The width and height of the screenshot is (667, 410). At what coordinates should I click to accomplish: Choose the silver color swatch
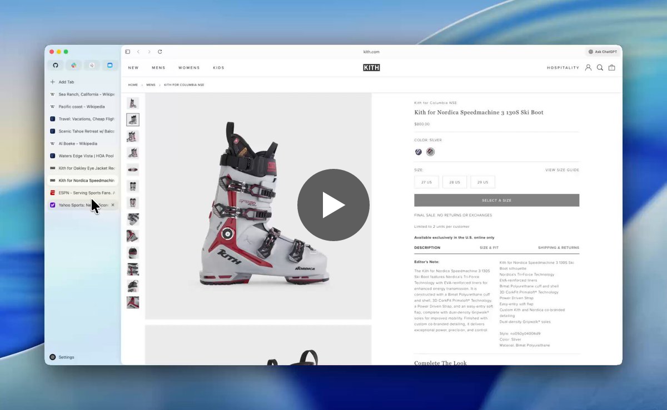tap(430, 152)
